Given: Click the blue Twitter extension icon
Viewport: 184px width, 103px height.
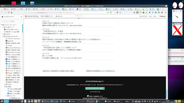Looking at the screenshot, I should [x=153, y=13].
